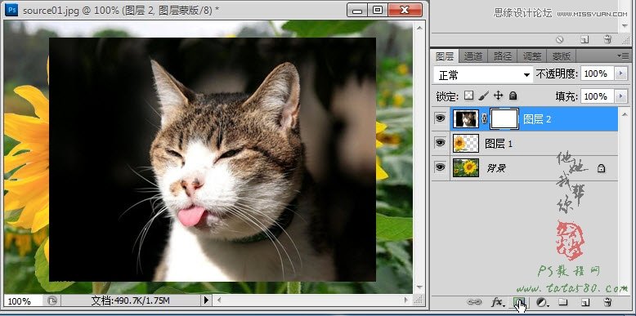Open the new adjustment layer menu
Screen dimensions: 636x316
(542, 302)
